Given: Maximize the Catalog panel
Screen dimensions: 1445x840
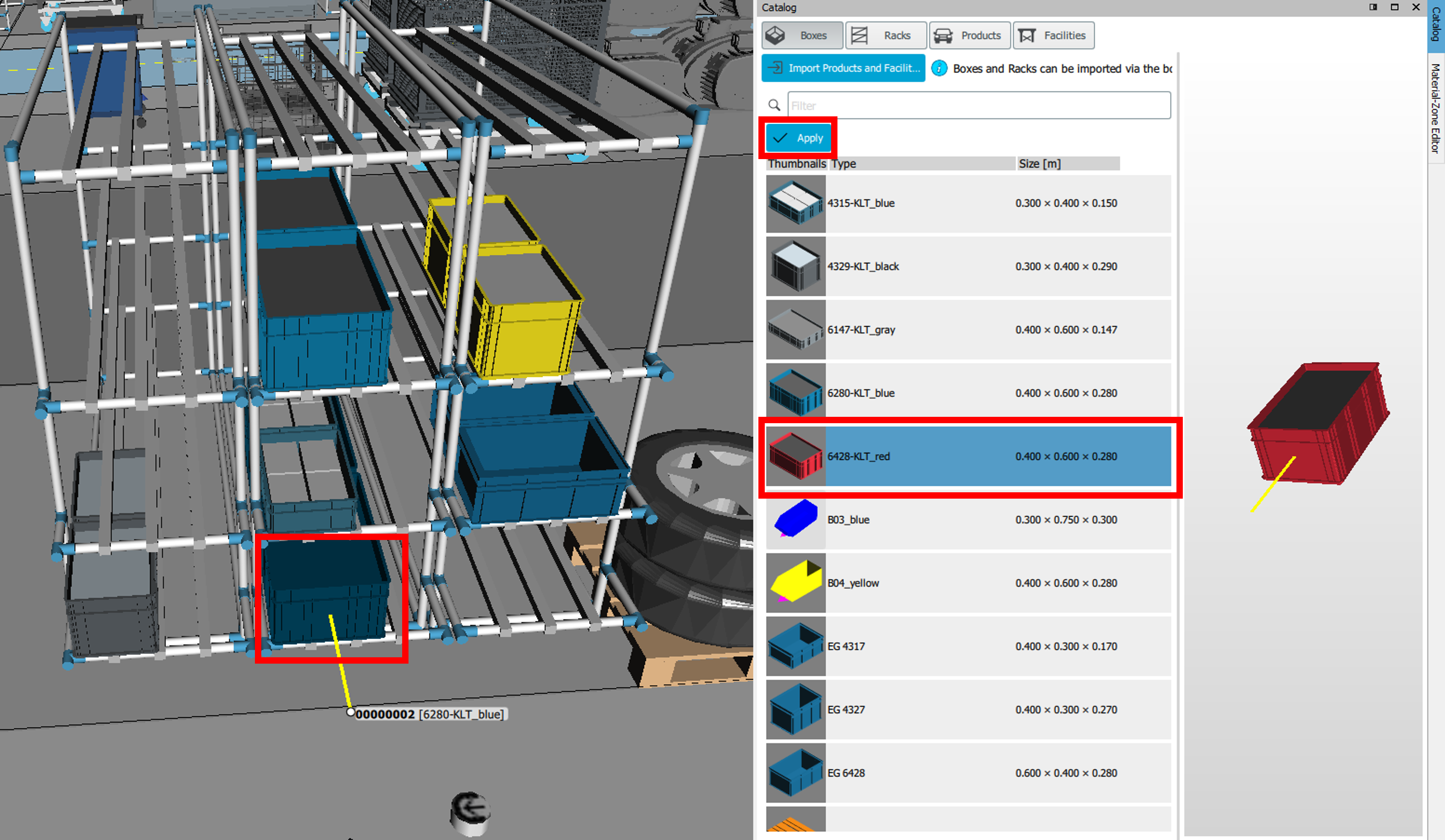Looking at the screenshot, I should (x=1395, y=7).
